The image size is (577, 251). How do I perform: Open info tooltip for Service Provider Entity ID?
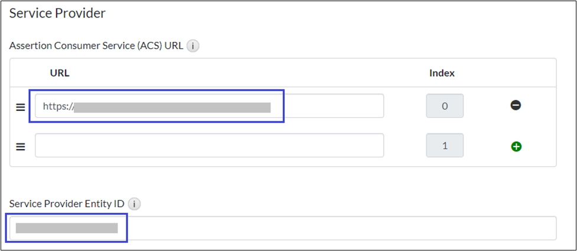(135, 204)
